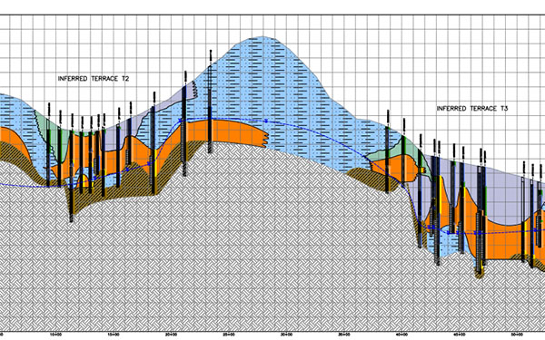This screenshot has width=545, height=340.
Task: Select the tallest borehole on the hill slope
Action: (x=210, y=102)
